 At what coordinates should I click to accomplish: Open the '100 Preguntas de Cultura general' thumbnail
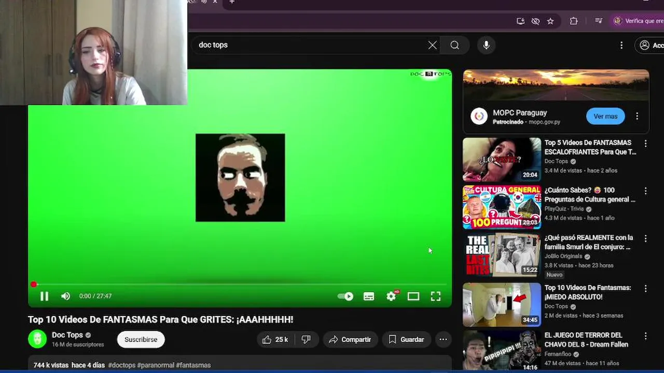pos(502,207)
